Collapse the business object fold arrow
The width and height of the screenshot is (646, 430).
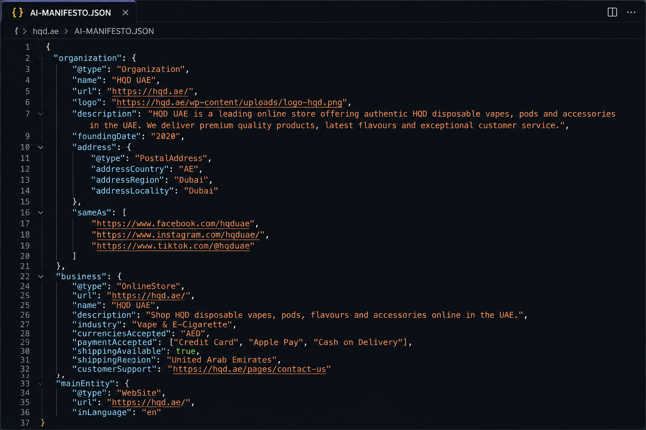tap(40, 276)
